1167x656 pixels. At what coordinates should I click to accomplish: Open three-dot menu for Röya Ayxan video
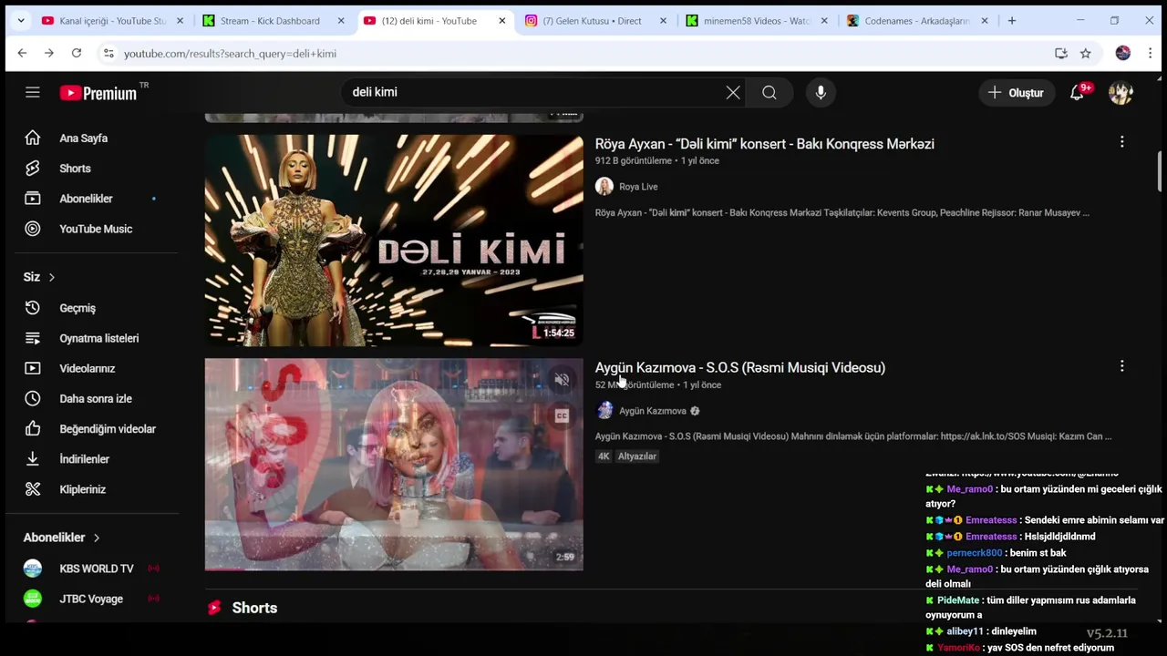click(1122, 142)
